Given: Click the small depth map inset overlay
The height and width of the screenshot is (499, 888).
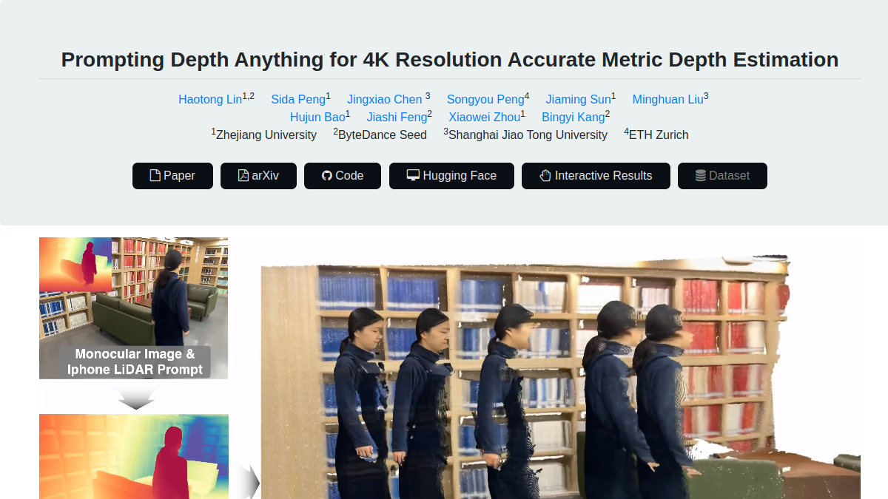Looking at the screenshot, I should coord(75,265).
